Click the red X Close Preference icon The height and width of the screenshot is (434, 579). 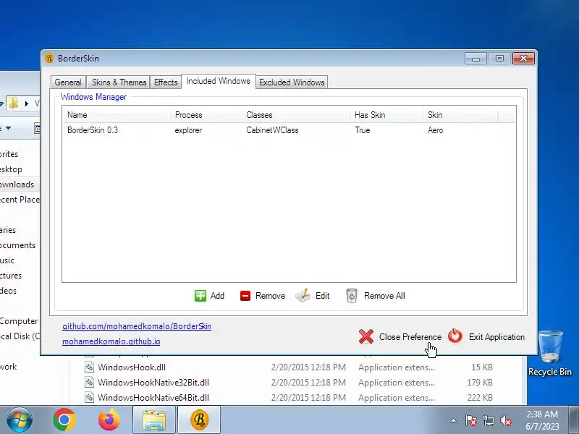pos(366,336)
